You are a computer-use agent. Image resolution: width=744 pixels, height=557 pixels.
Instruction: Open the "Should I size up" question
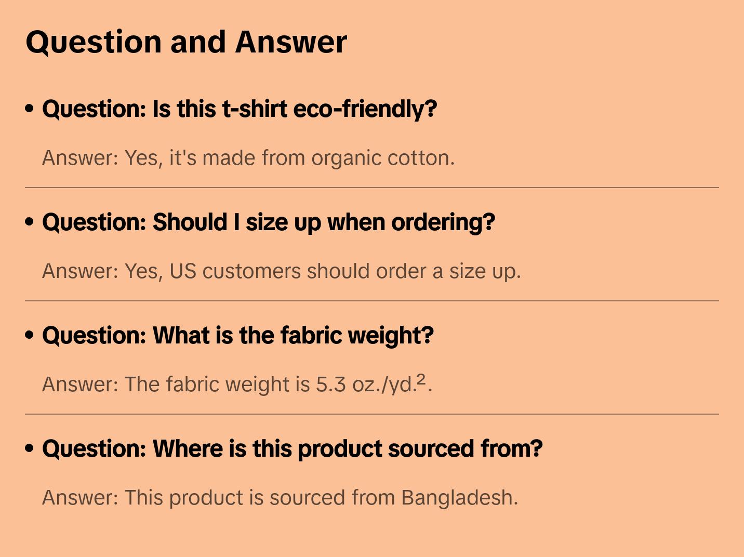[x=268, y=222]
